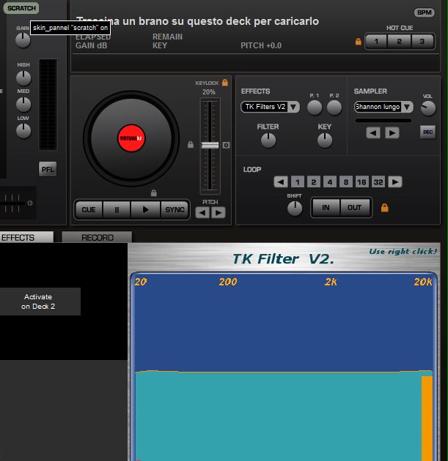The width and height of the screenshot is (448, 461).
Task: Open the Shannon lungo sampler dropdown
Action: click(383, 107)
